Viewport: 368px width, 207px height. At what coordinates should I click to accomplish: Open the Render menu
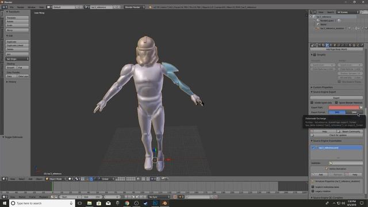point(21,7)
